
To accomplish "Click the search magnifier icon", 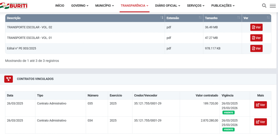I will click(264, 5).
